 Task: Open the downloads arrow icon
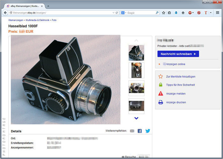point(176,13)
